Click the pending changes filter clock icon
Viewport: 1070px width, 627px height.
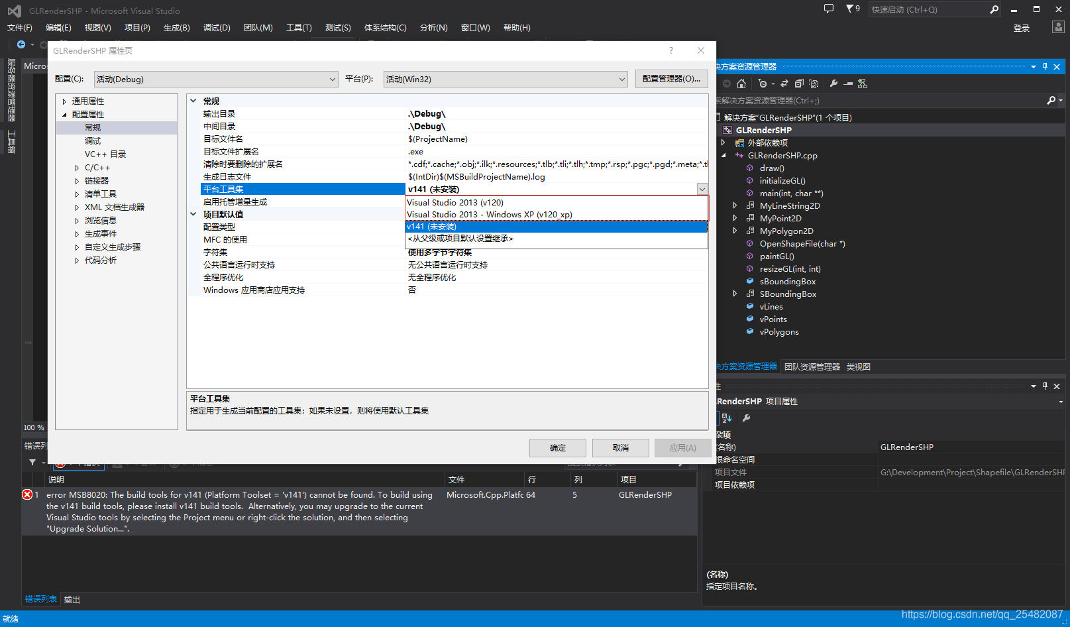pos(763,84)
